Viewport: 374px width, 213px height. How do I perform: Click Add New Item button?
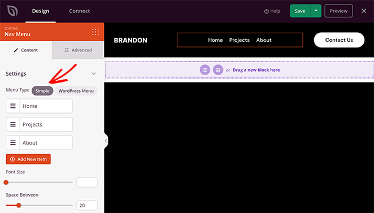click(28, 159)
